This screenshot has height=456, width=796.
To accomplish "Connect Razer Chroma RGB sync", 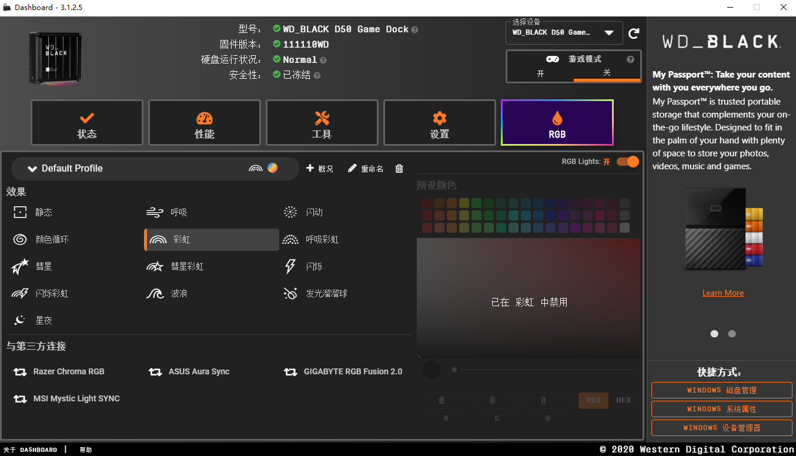I will (59, 371).
